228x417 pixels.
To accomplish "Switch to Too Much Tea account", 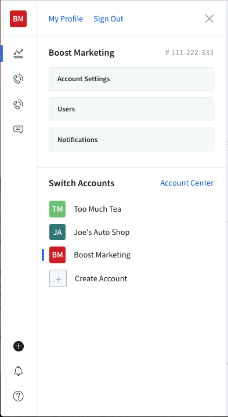I will (97, 209).
